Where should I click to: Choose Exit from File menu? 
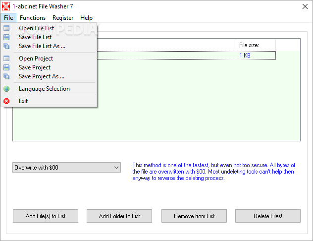pos(49,101)
